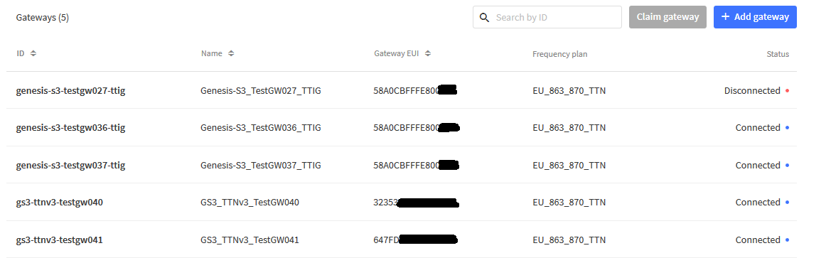Click Connected status of genesis-s3-testgw037-ttig

click(757, 166)
